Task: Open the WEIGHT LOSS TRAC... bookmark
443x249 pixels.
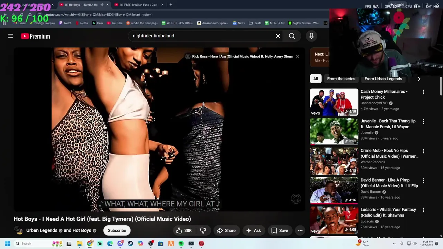Action: pos(178,23)
